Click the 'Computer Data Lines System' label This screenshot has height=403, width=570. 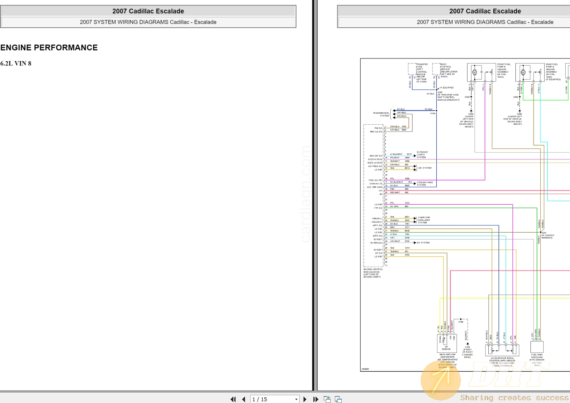pos(424,220)
